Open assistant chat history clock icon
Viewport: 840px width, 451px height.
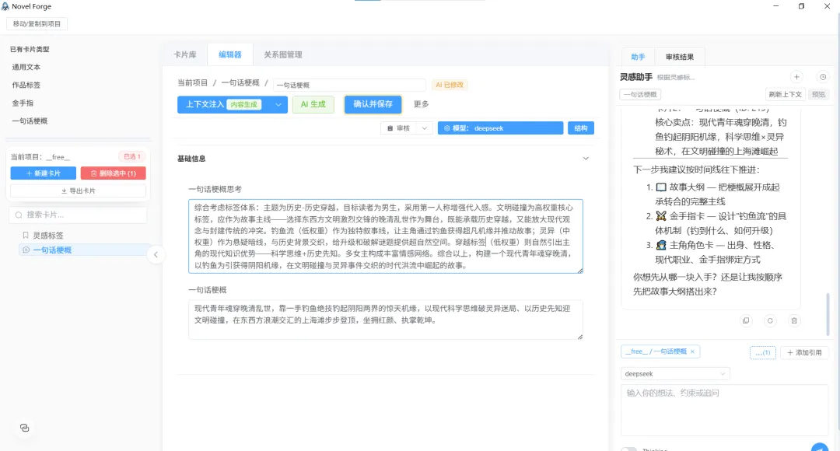click(x=823, y=77)
